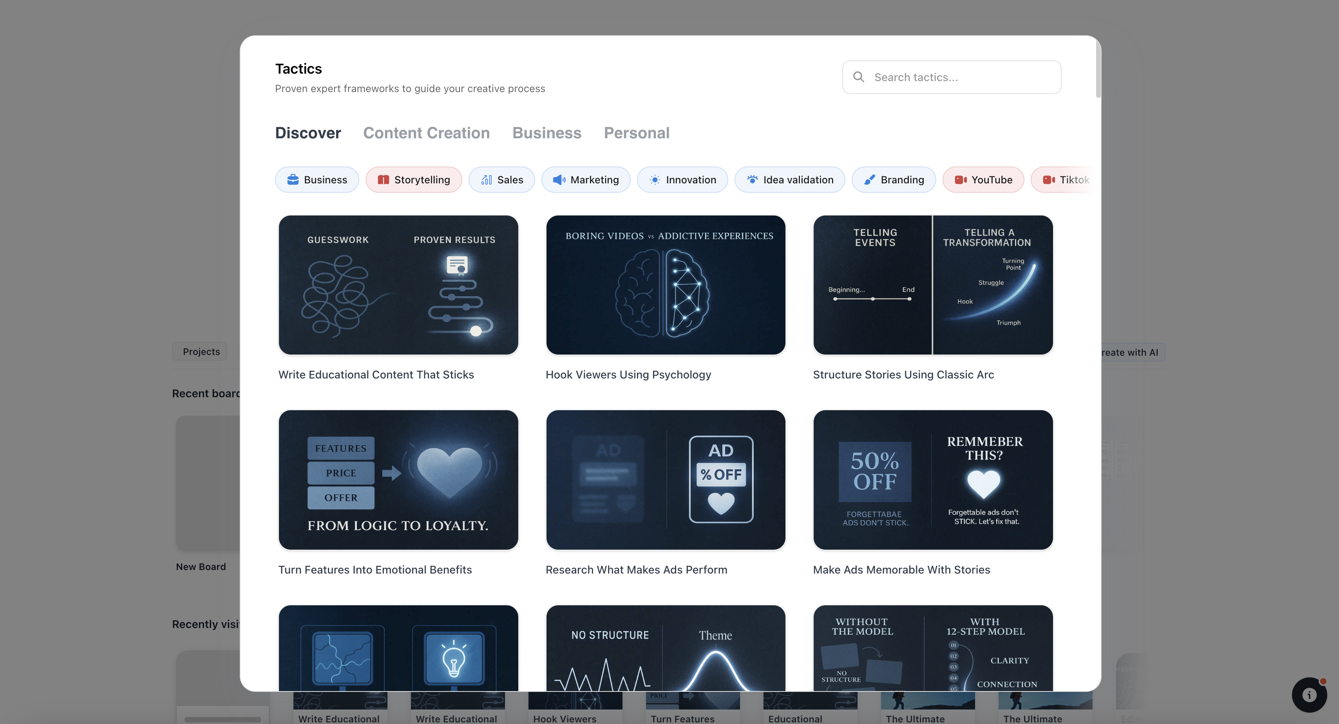Enable the Idea validation filter
Image resolution: width=1339 pixels, height=724 pixels.
790,179
